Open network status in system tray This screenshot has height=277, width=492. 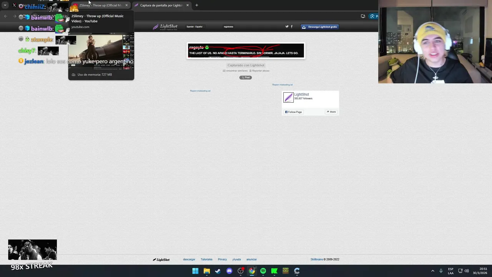460,271
